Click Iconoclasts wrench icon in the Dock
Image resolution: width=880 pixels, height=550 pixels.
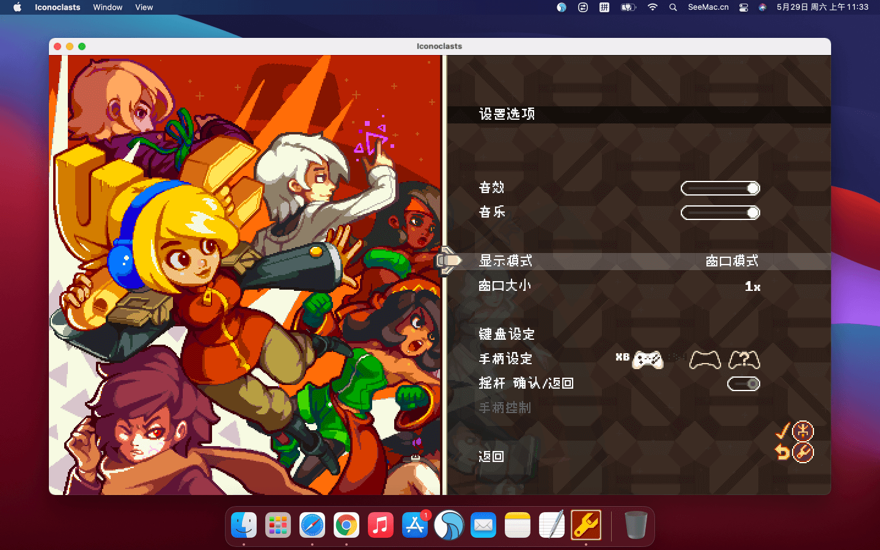(x=586, y=525)
